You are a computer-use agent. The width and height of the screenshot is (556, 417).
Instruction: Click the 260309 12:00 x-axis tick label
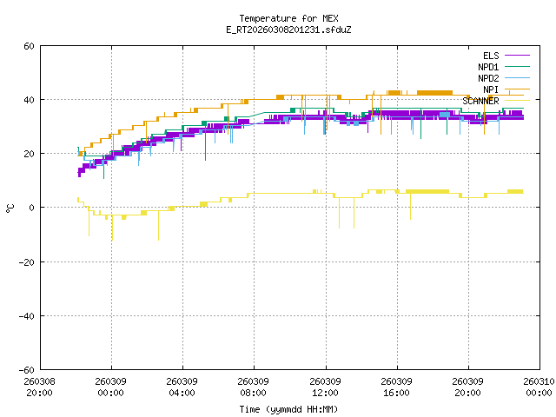(x=325, y=387)
